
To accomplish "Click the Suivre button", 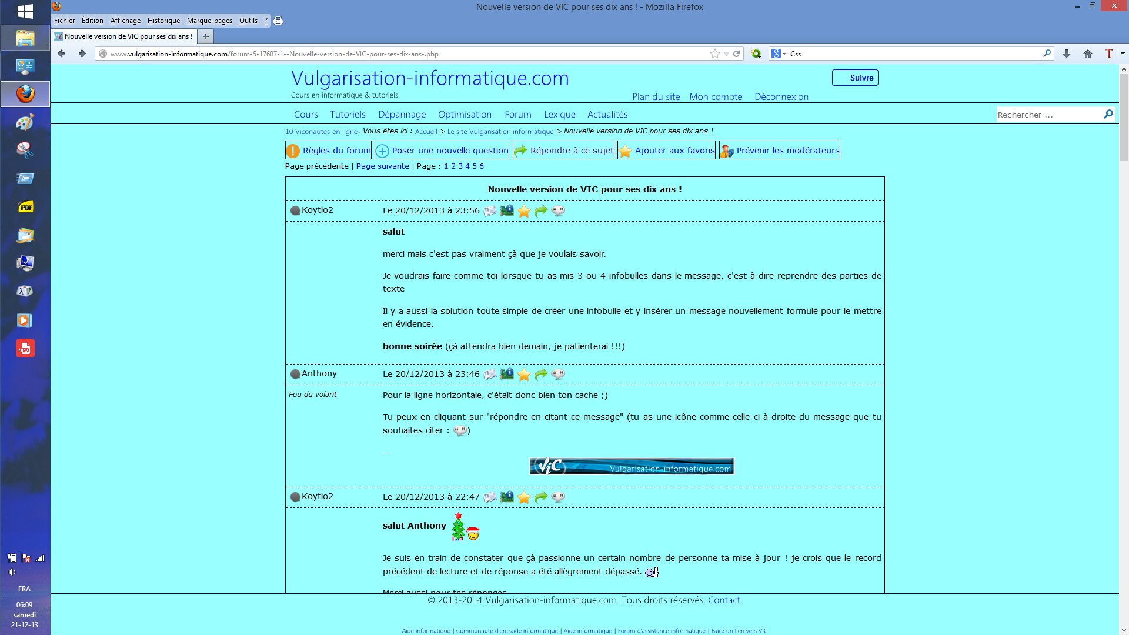I will 855,78.
